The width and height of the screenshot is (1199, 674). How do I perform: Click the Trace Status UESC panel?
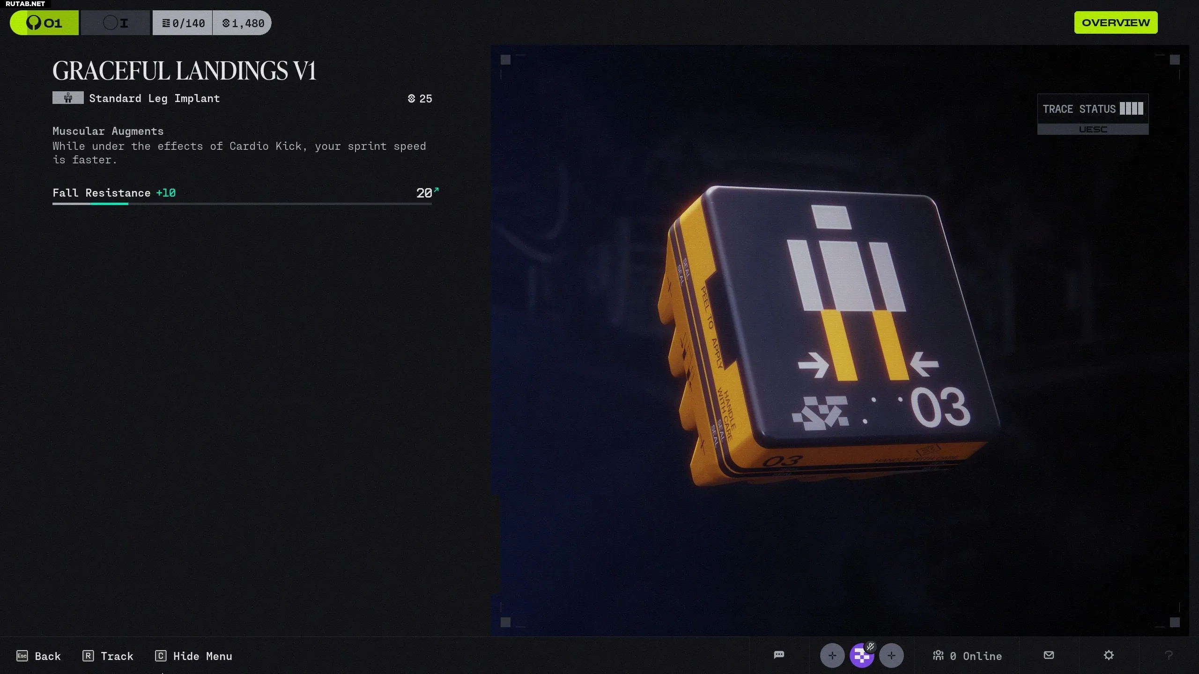pyautogui.click(x=1093, y=114)
